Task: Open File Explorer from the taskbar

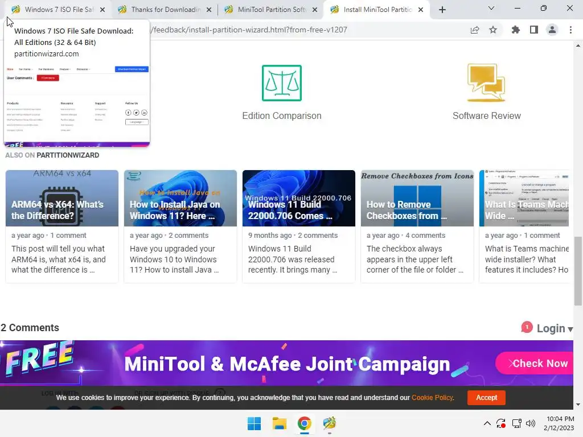Action: (279, 423)
